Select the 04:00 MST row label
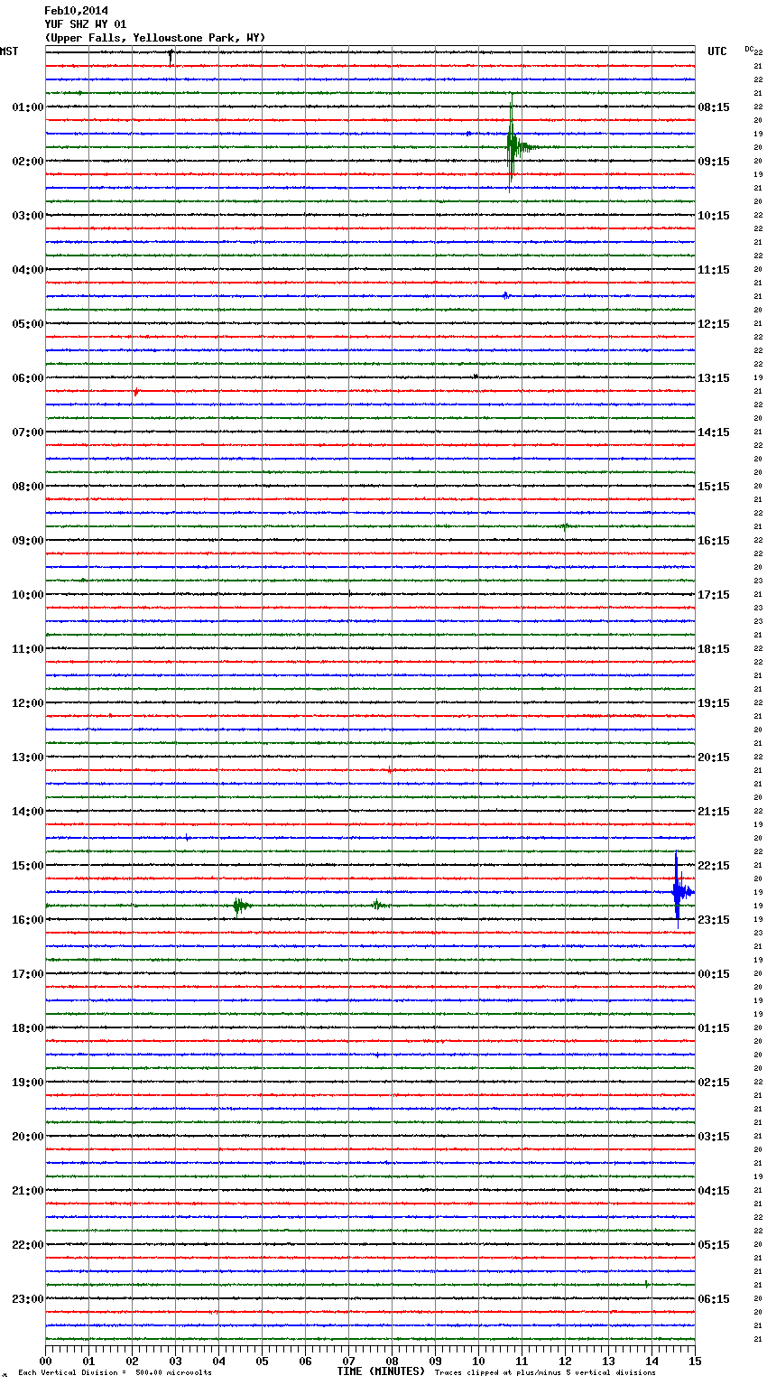The image size is (767, 1385). pos(27,270)
